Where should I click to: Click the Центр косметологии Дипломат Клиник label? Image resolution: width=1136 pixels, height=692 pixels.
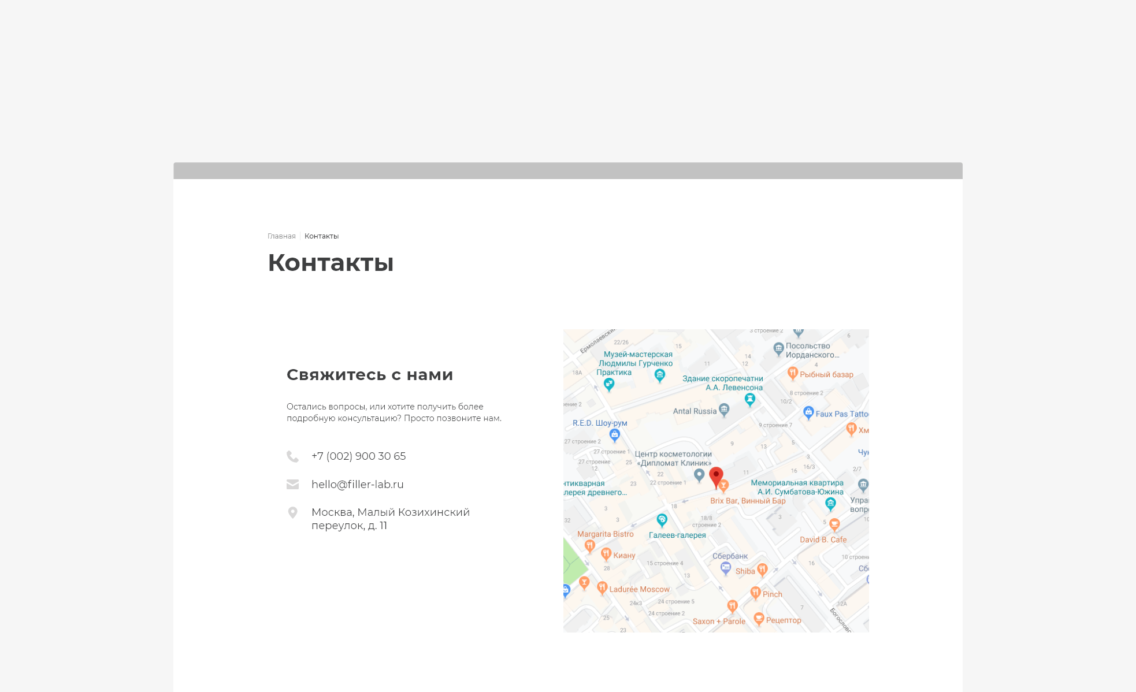[673, 459]
